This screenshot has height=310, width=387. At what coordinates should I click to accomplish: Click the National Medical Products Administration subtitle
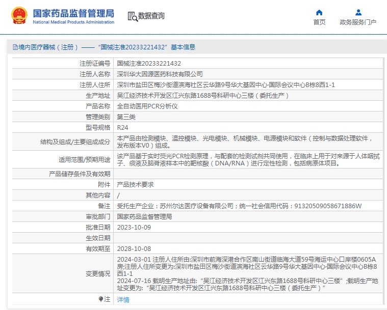(x=73, y=22)
